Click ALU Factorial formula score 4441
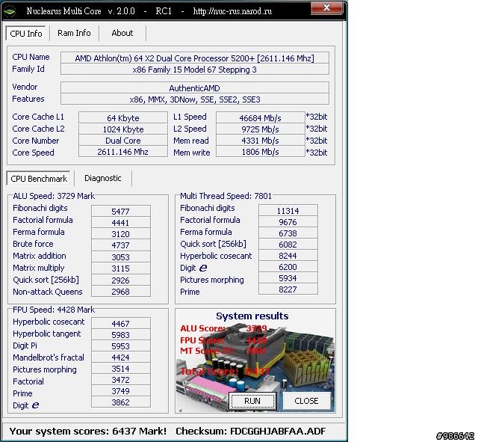The height and width of the screenshot is (442, 478). (120, 223)
